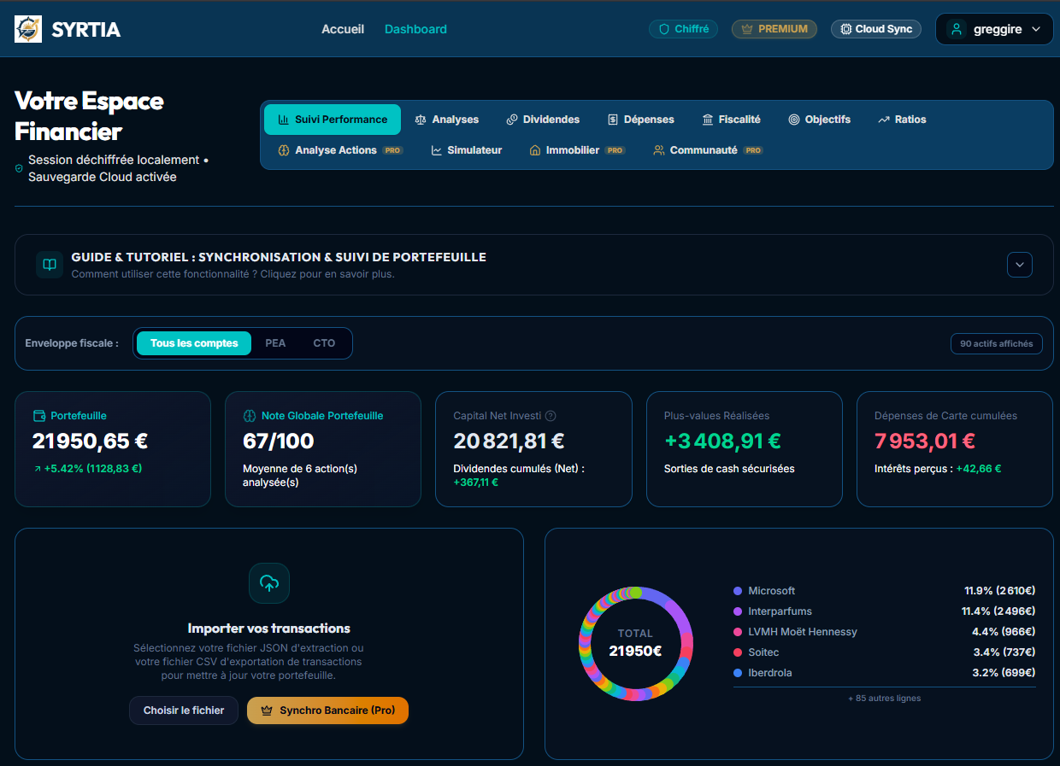The width and height of the screenshot is (1060, 766).
Task: Click the people icon in Communauté tab
Action: tap(659, 150)
